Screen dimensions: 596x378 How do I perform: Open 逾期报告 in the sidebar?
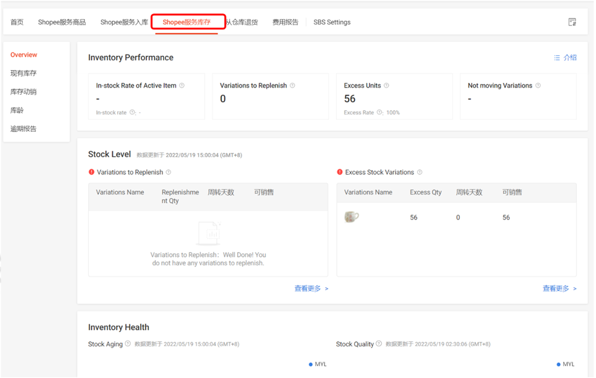pyautogui.click(x=23, y=129)
